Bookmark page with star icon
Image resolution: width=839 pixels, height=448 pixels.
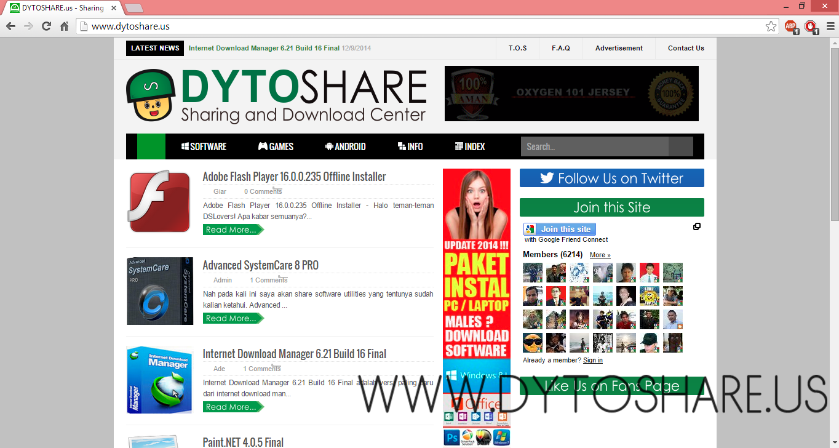click(x=771, y=26)
